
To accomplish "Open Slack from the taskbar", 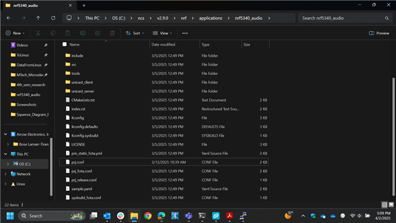I will click(121, 216).
